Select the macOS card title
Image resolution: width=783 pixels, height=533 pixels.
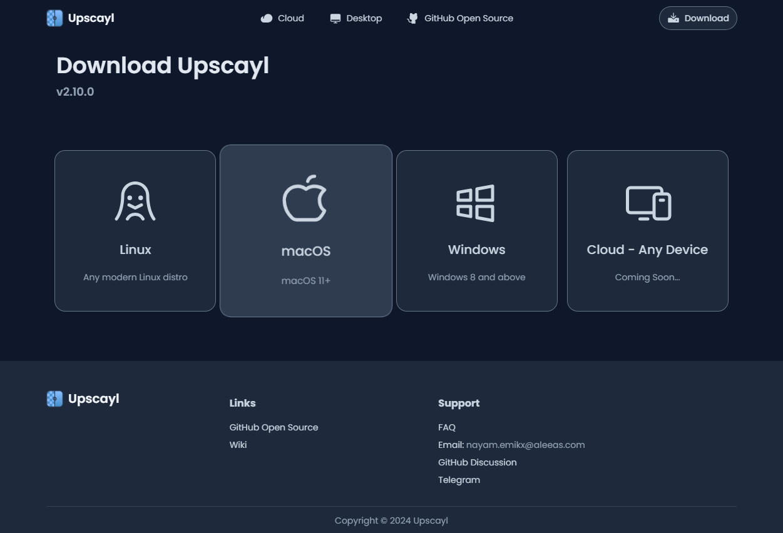click(x=306, y=251)
